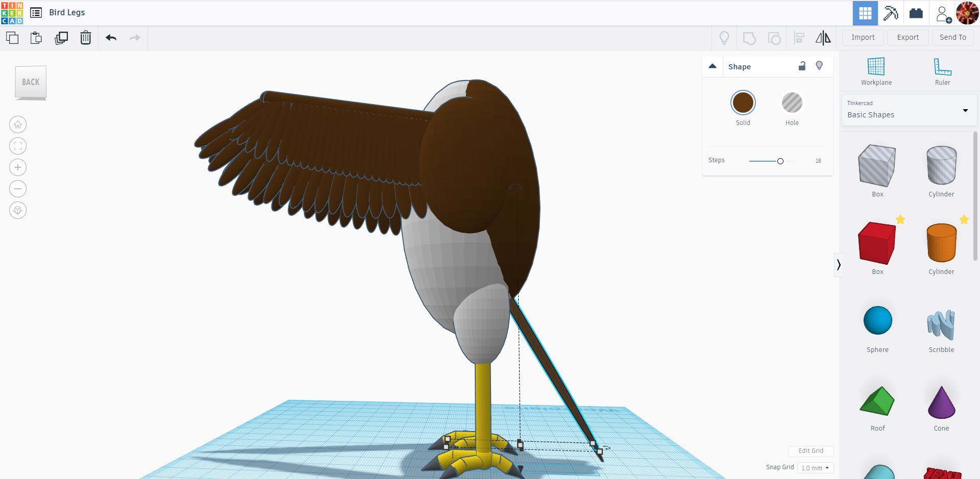This screenshot has height=479, width=980.
Task: Click the Import button
Action: (x=863, y=37)
